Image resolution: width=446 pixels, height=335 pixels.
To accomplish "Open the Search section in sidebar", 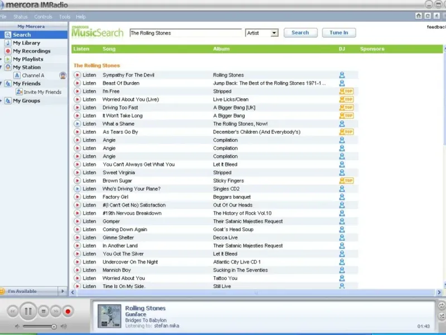I will click(x=33, y=35).
